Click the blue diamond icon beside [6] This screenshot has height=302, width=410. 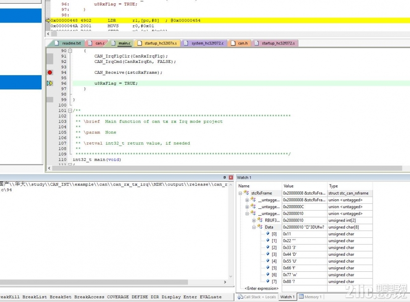[268, 274]
